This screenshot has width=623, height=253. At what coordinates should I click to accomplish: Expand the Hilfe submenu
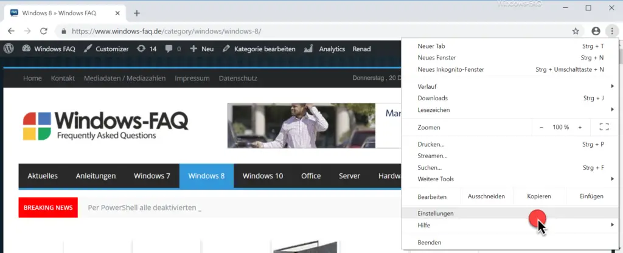click(510, 225)
